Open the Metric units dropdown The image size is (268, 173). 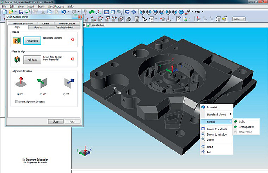pyautogui.click(x=239, y=19)
